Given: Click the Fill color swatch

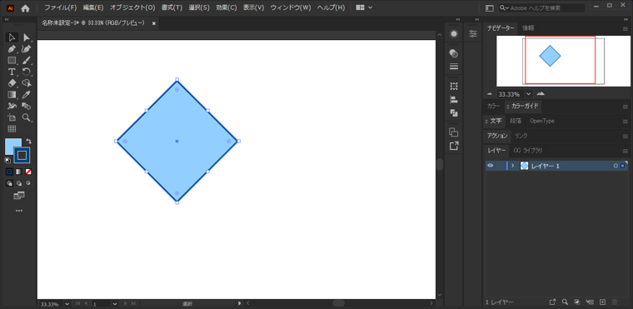Looking at the screenshot, I should pyautogui.click(x=12, y=146).
